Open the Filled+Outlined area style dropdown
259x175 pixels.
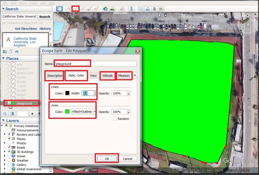point(83,112)
